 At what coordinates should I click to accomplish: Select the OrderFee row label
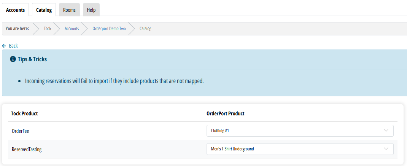[x=20, y=131]
